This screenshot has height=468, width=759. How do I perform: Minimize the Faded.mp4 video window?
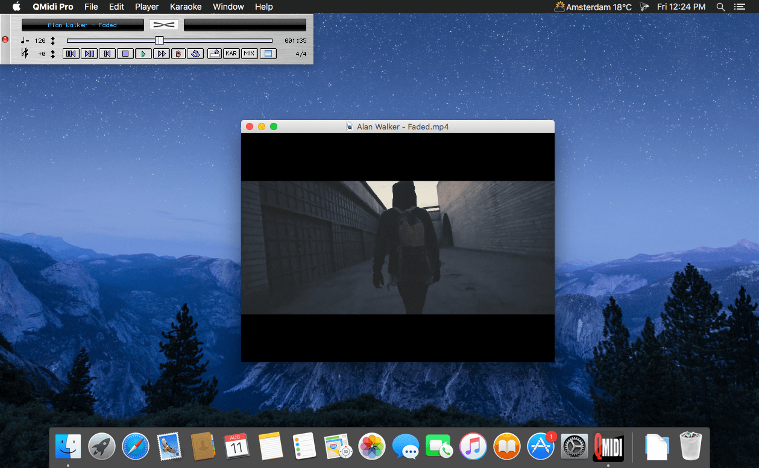262,126
